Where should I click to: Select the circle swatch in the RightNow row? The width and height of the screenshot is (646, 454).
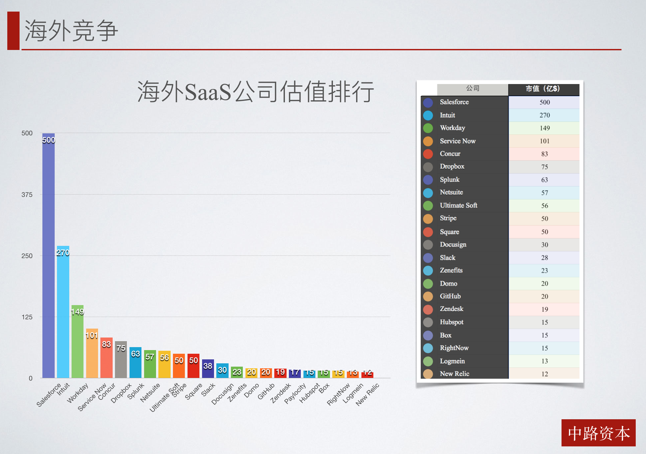[x=428, y=348]
